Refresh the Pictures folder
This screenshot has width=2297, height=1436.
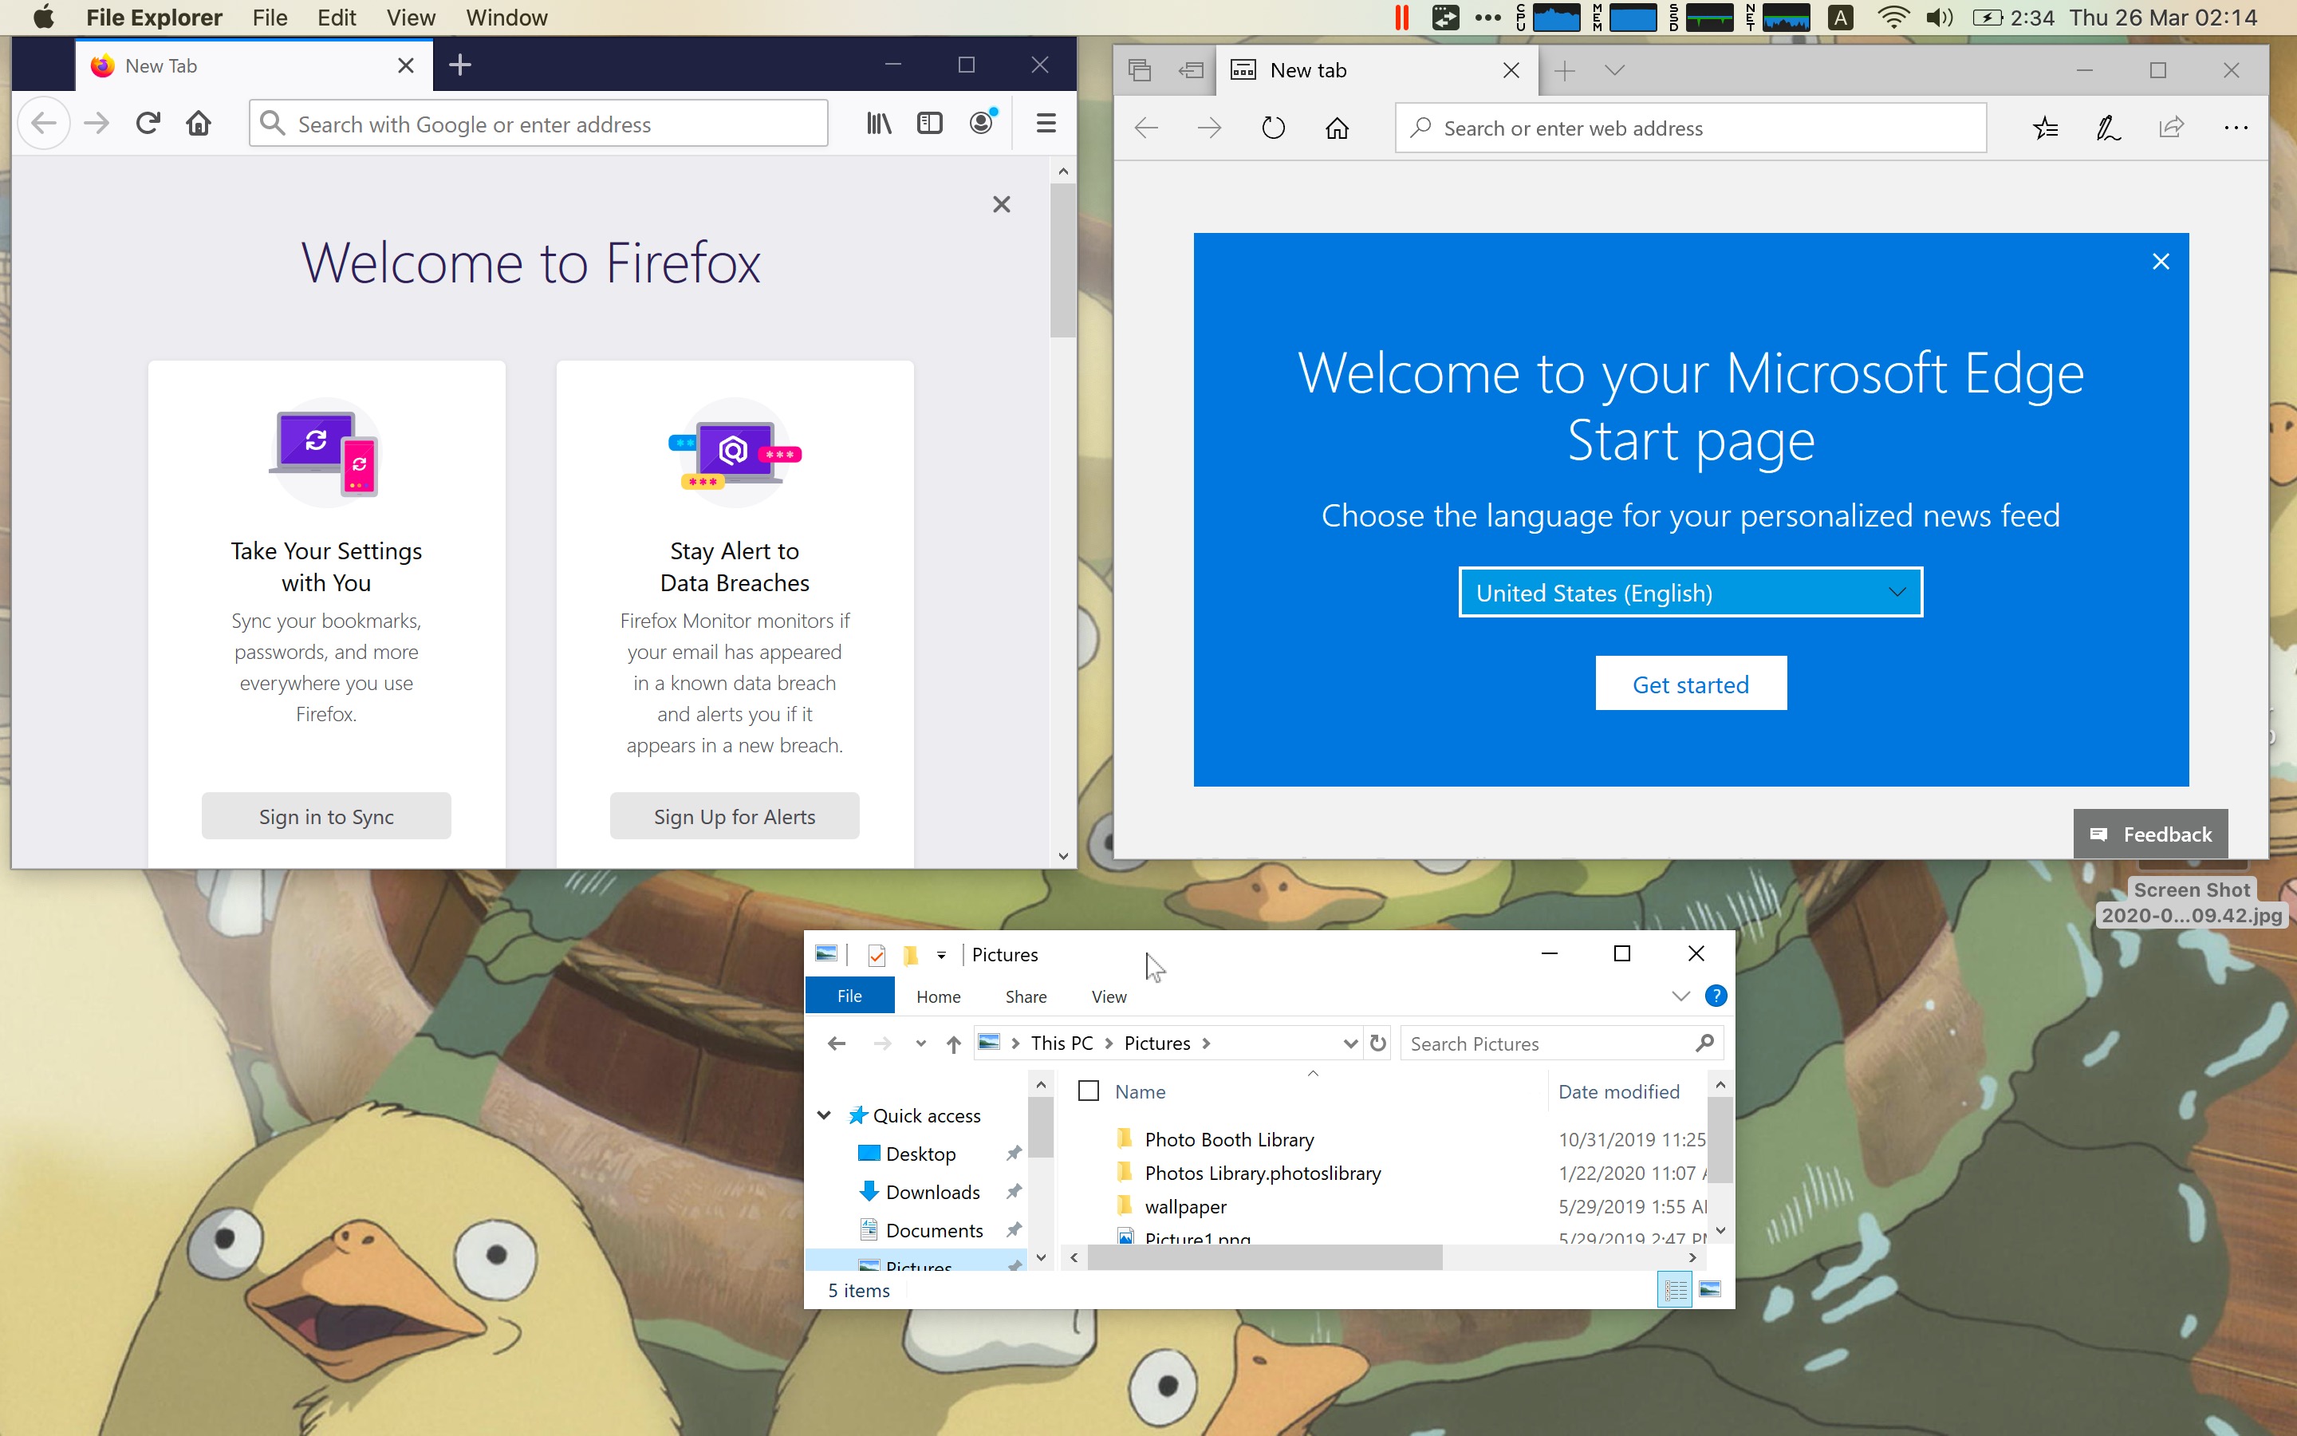click(x=1378, y=1043)
